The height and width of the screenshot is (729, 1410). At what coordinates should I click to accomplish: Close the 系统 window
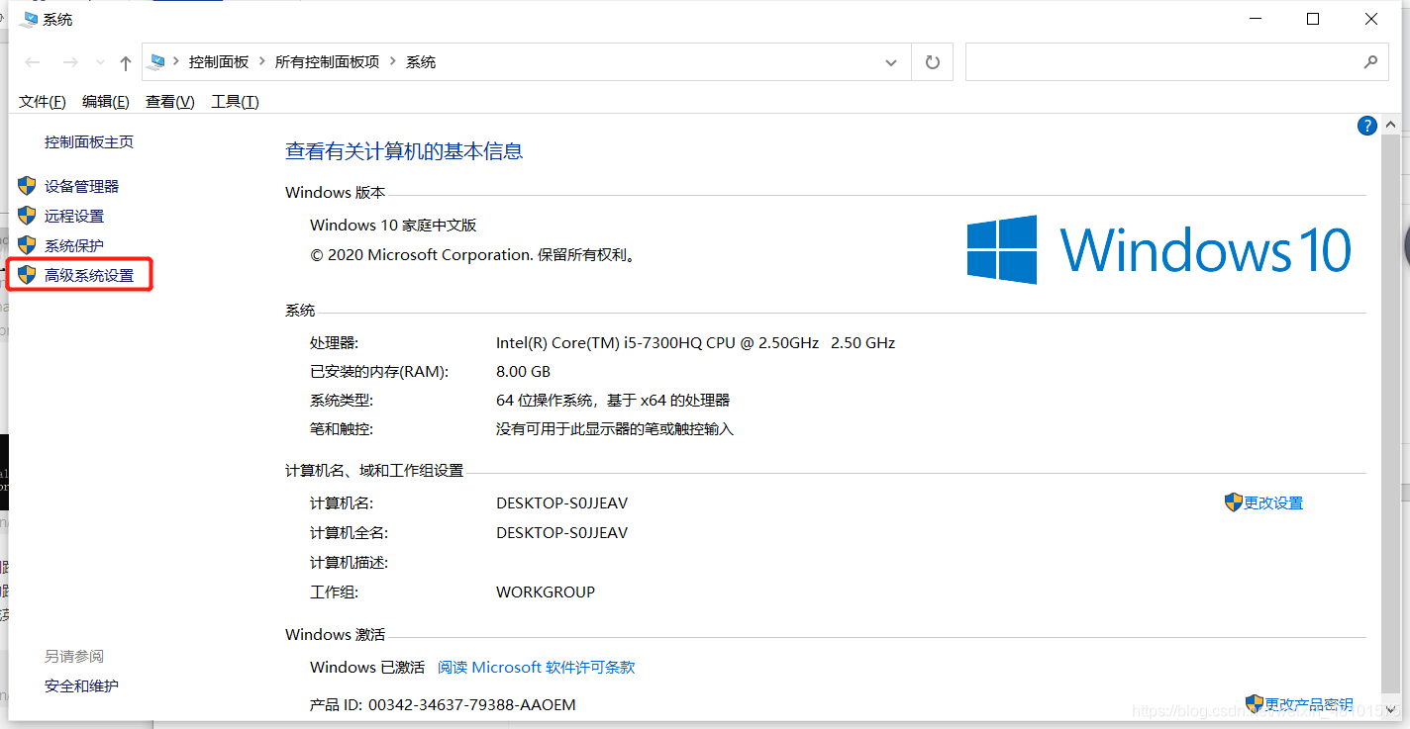coord(1371,19)
